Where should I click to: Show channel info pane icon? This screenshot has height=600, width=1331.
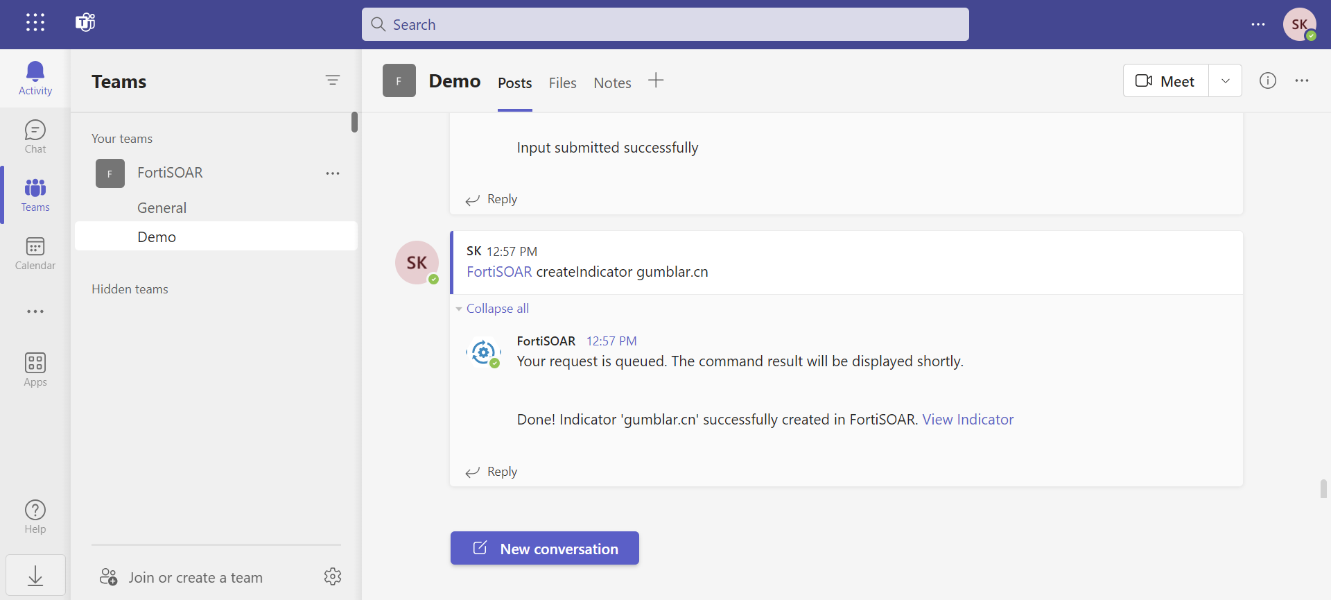[1267, 80]
